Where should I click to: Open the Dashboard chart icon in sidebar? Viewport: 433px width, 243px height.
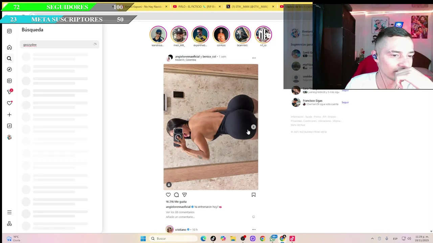click(x=9, y=126)
